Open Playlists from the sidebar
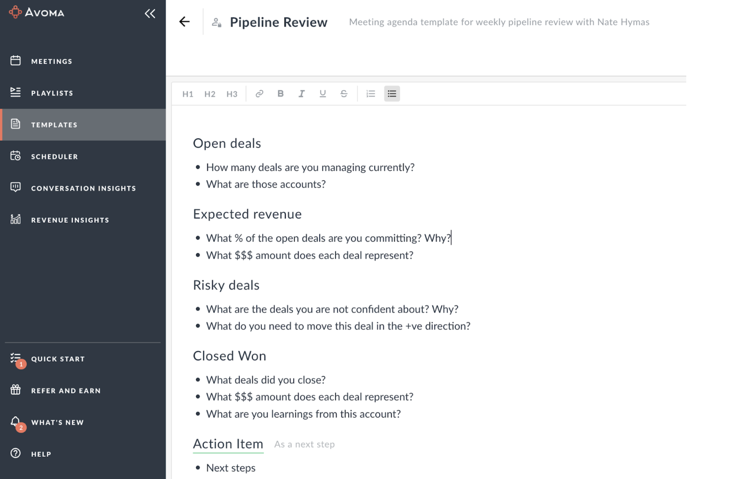 52,93
